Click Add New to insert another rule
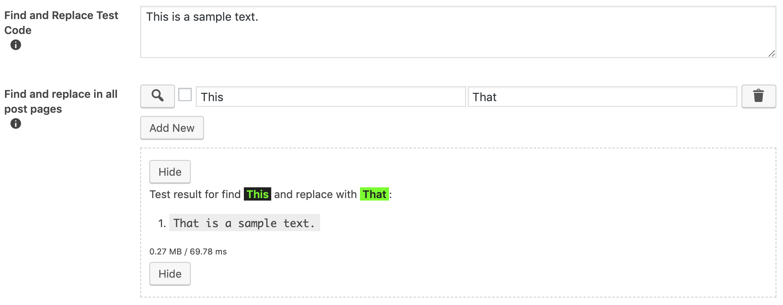This screenshot has width=783, height=305. click(x=172, y=128)
